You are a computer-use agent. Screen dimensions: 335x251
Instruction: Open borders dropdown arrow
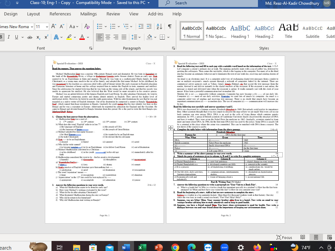(x=169, y=37)
